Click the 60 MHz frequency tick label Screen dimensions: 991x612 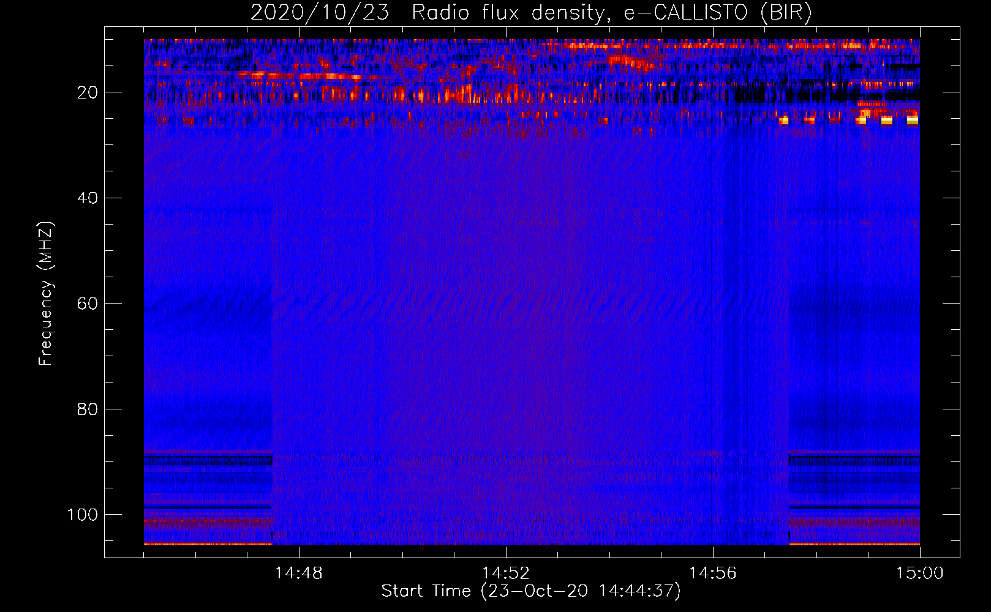tap(88, 304)
